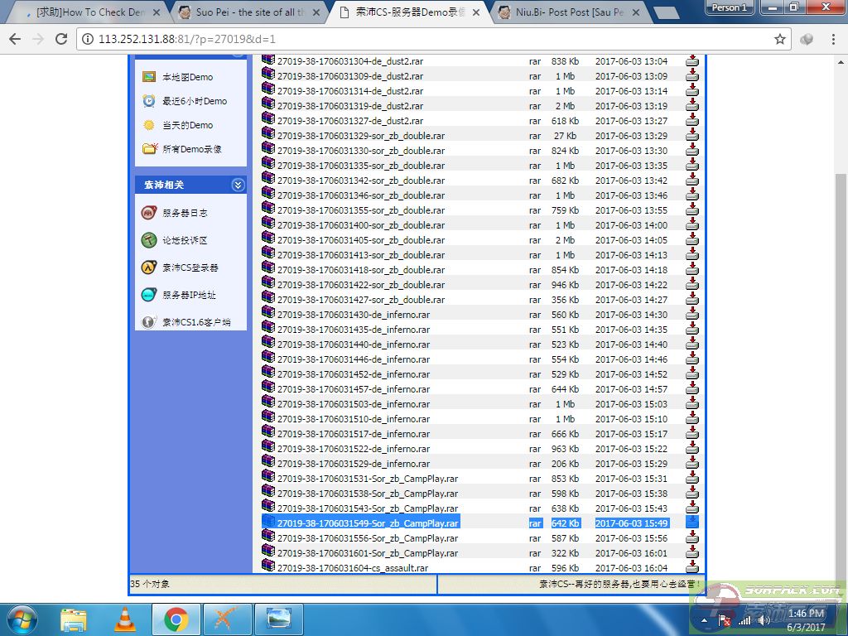Viewport: 848px width, 636px height.
Task: Click download icon for 1604-cs_assault.rar
Action: click(x=692, y=567)
